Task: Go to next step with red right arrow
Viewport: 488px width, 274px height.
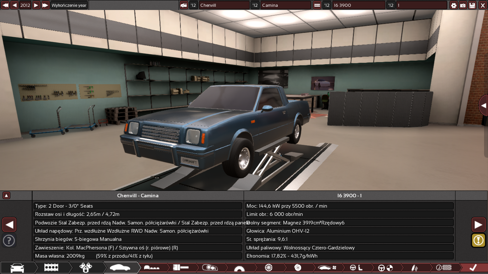Action: [x=478, y=225]
